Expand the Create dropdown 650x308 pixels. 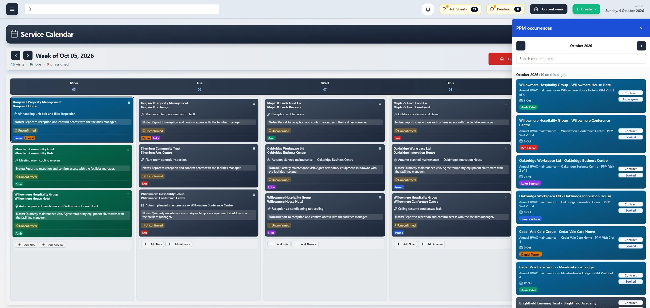point(586,9)
